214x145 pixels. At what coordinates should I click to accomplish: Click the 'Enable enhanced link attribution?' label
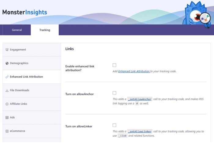(x=80, y=68)
